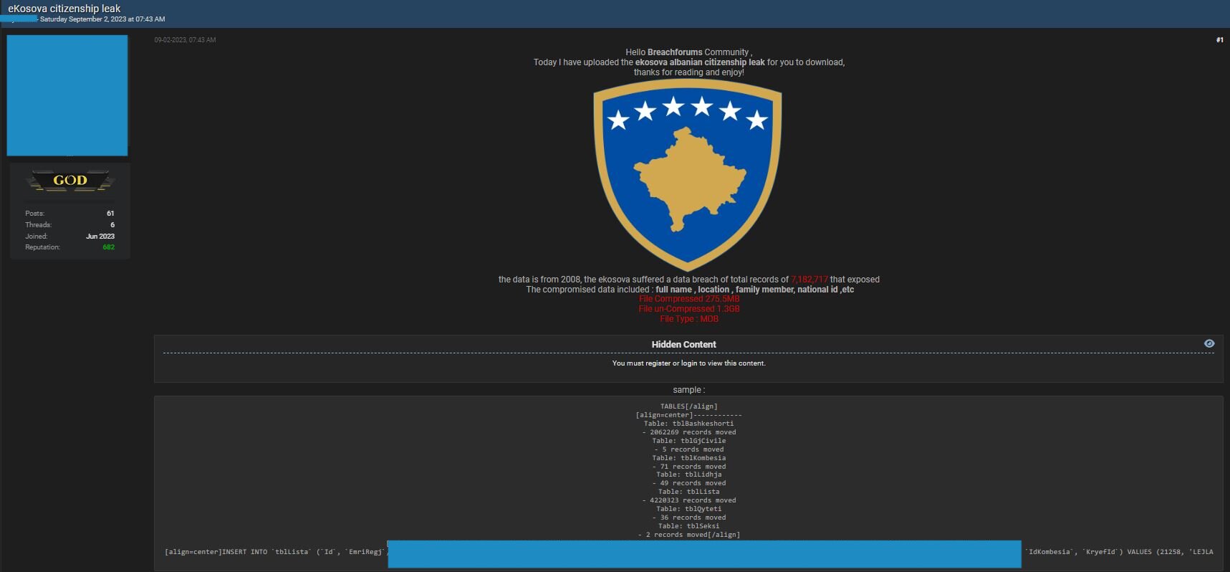This screenshot has height=572, width=1230.
Task: Click the Table: tblLidhja line
Action: pos(689,475)
